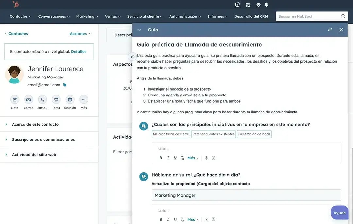Click the search magnifier icon
Screen dimensions: 353x224
(343, 16)
